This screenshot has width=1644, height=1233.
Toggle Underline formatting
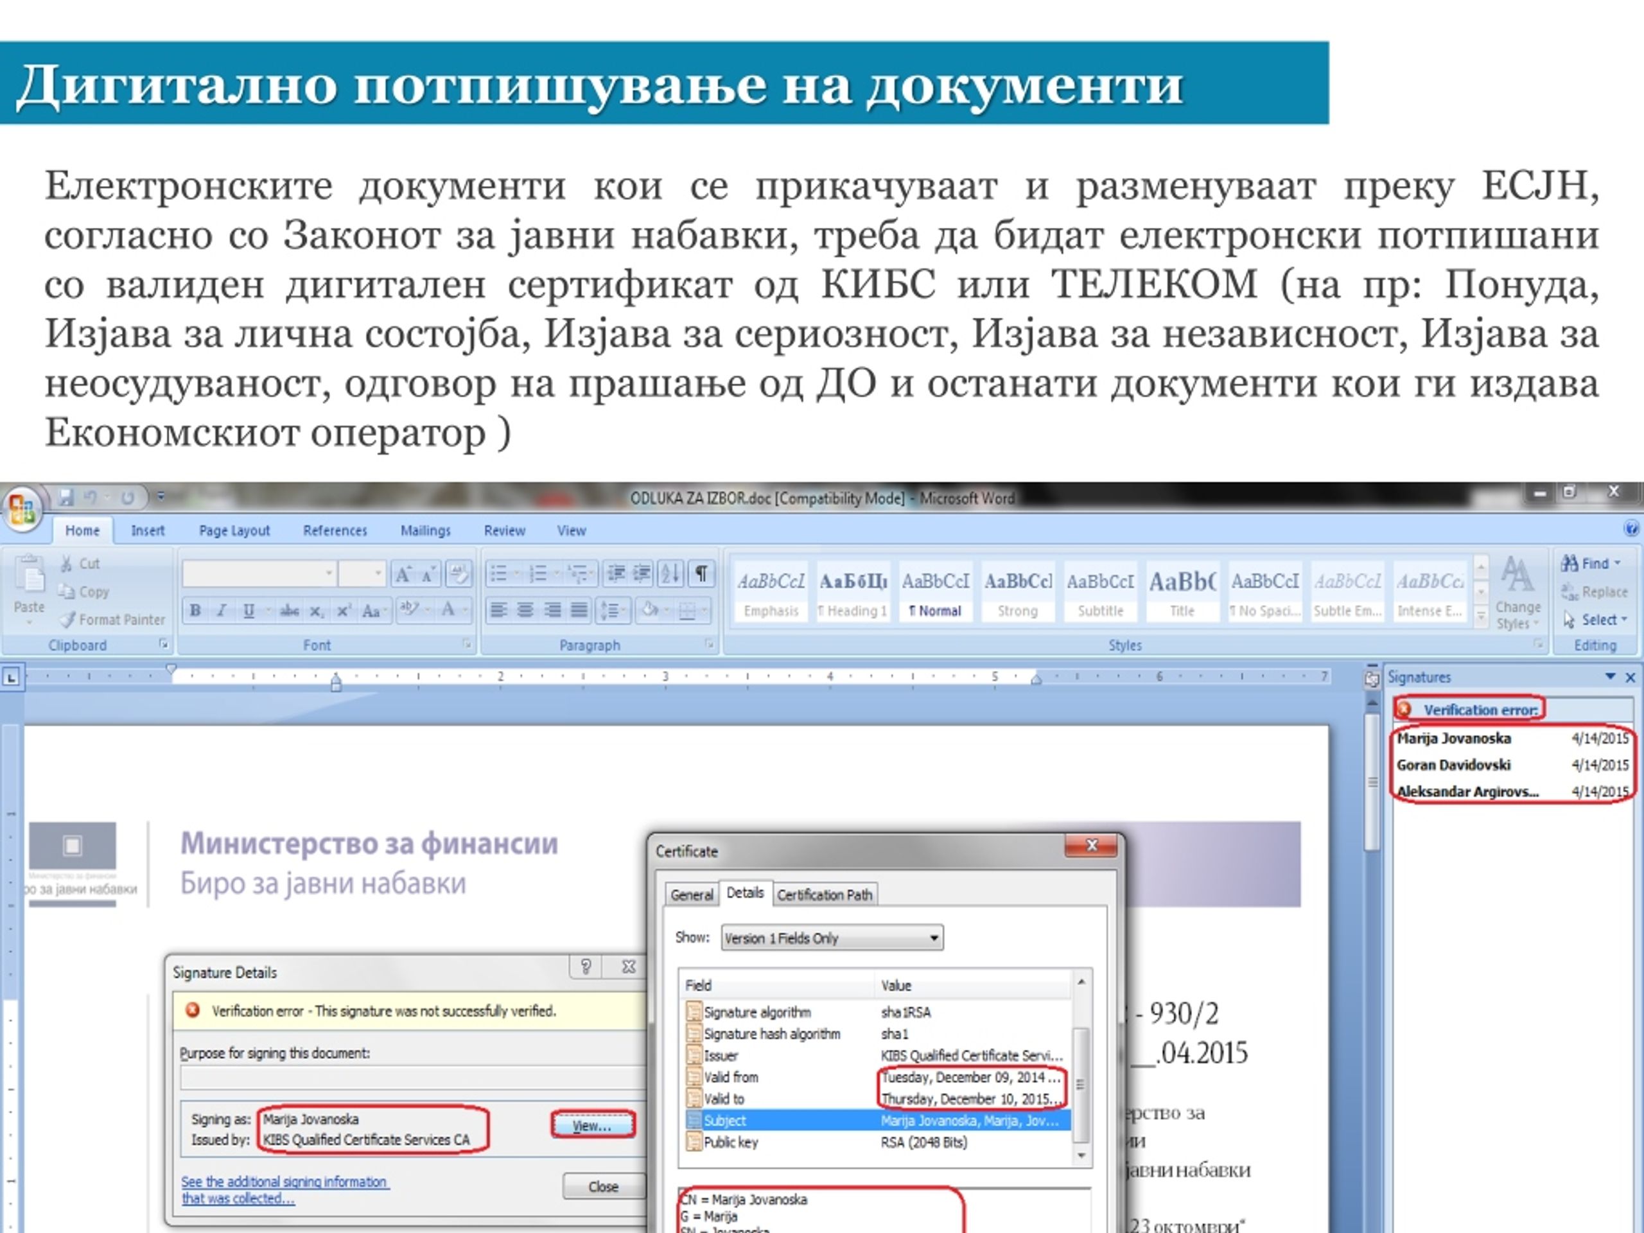click(x=249, y=610)
